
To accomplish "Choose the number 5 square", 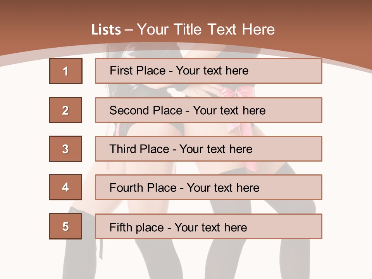I will pos(65,226).
